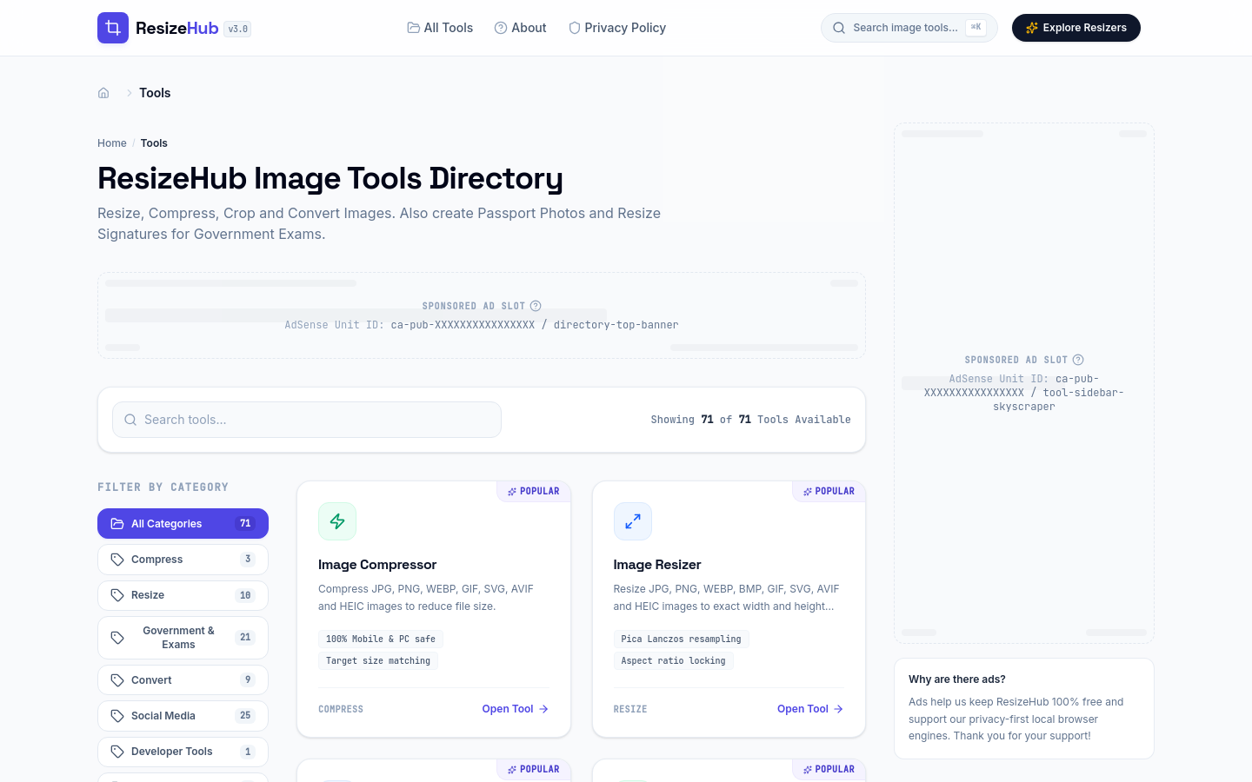Click the tag icon on Developer Tools category

coord(117,752)
